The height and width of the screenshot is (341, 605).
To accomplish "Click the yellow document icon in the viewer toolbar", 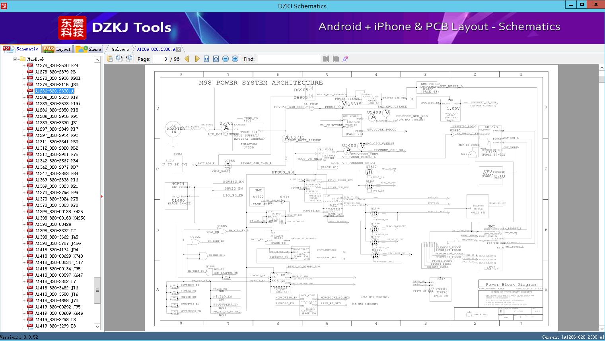I will tap(110, 59).
